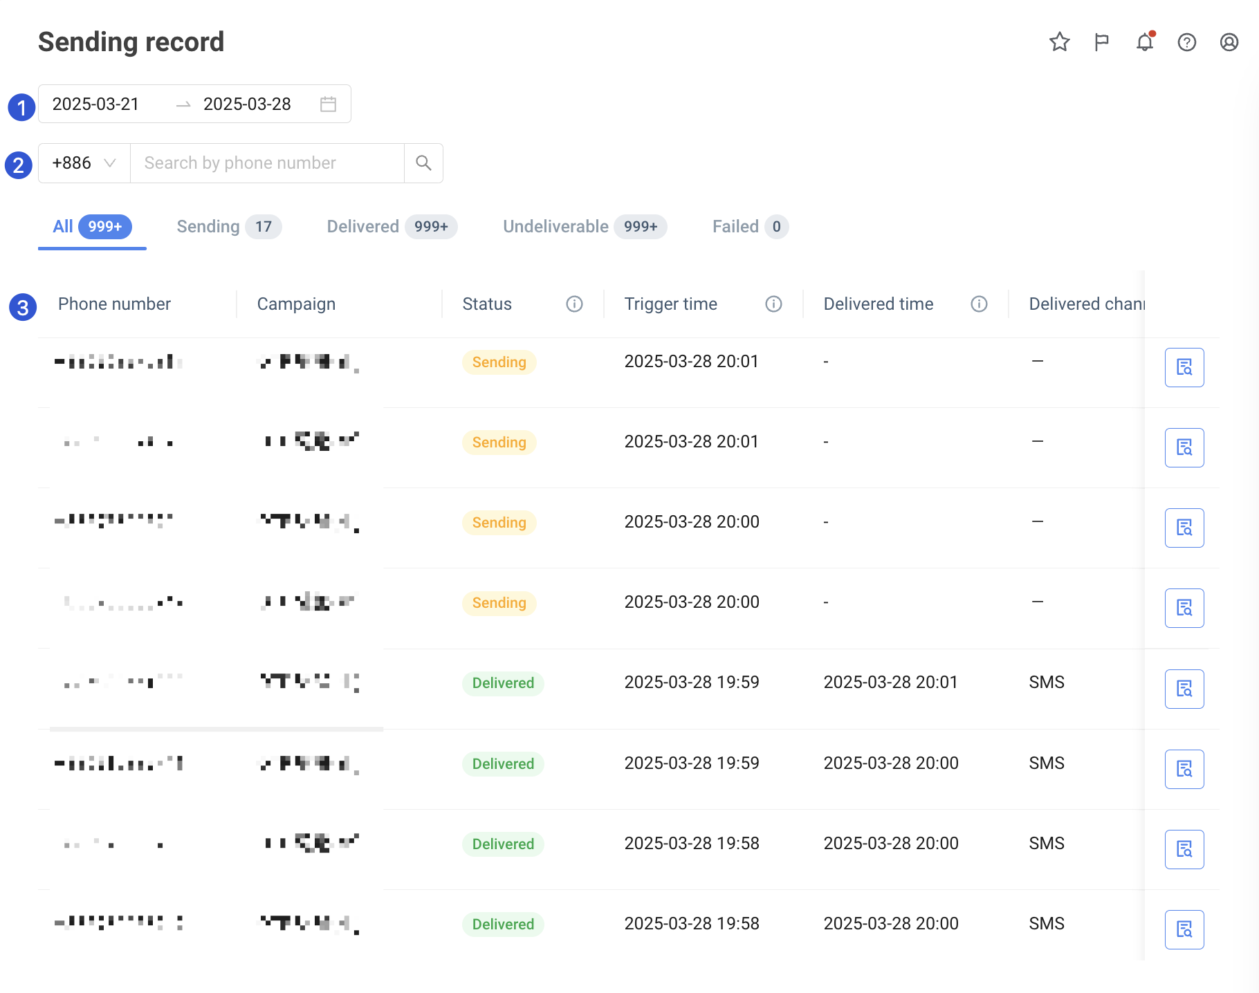This screenshot has width=1259, height=993.
Task: Switch to the Undeliverable tab
Action: coord(585,227)
